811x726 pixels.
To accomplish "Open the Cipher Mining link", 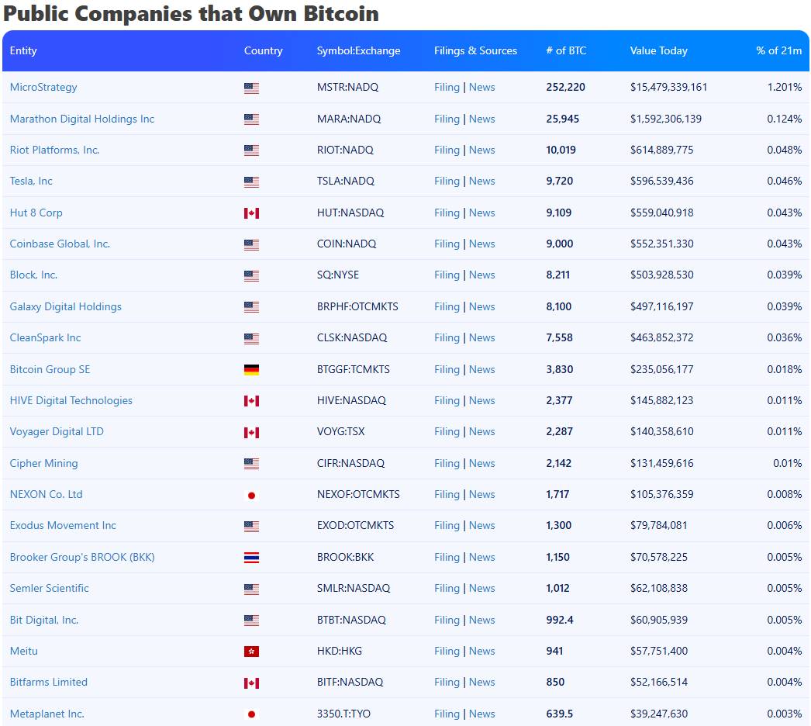I will tap(44, 463).
